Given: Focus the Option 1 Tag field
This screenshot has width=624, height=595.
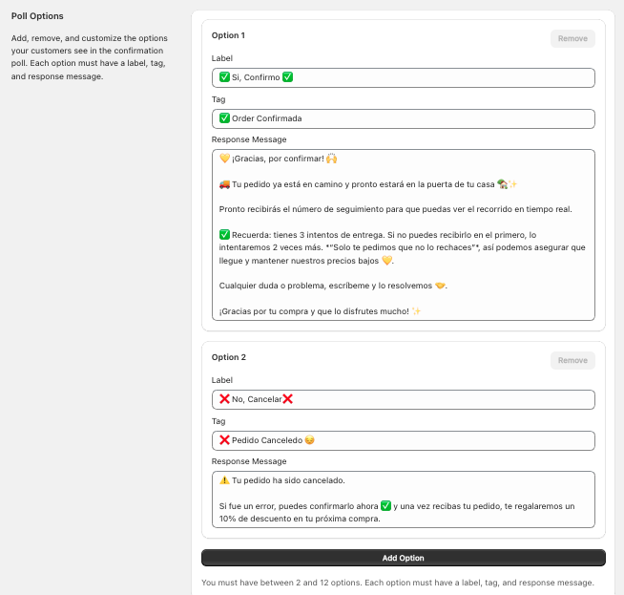Looking at the screenshot, I should pos(429,118).
